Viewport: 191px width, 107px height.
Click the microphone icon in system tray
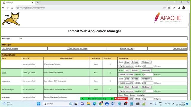[x=155, y=104]
